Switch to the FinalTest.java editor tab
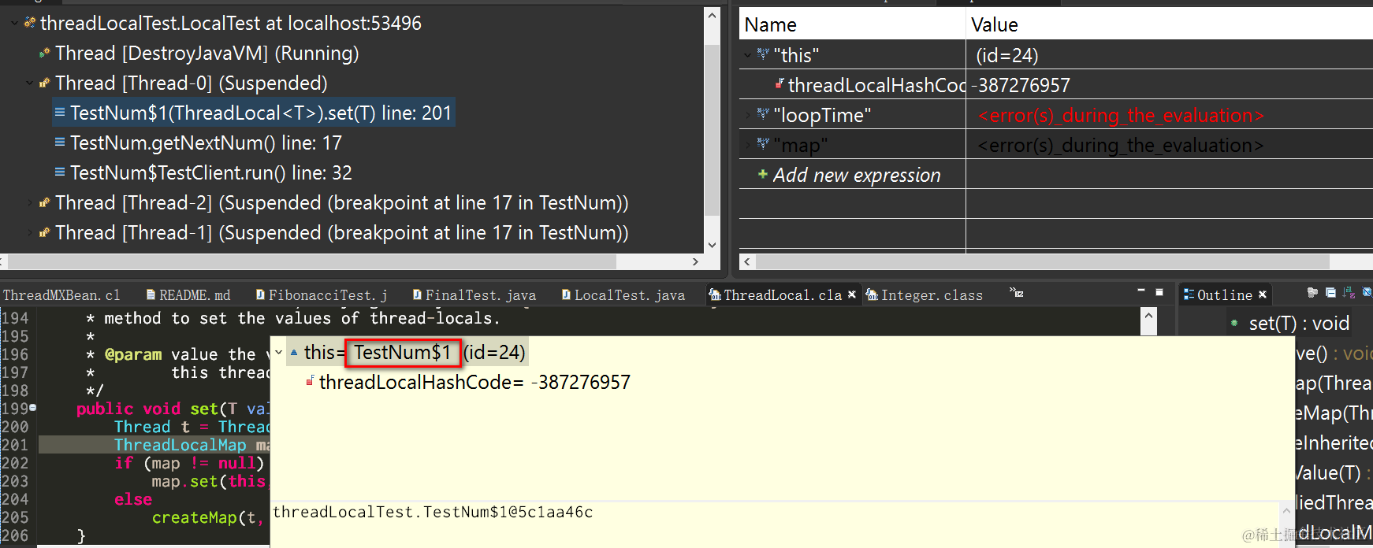 click(474, 295)
